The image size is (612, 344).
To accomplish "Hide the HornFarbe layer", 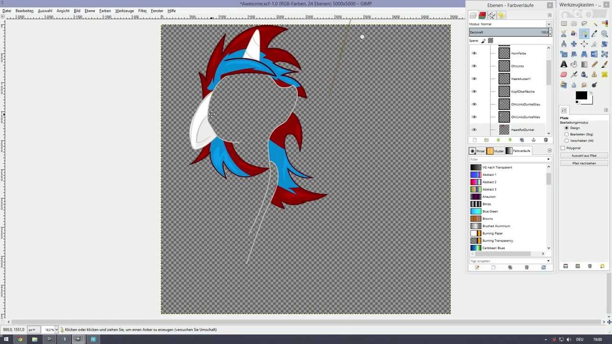I will [x=474, y=54].
